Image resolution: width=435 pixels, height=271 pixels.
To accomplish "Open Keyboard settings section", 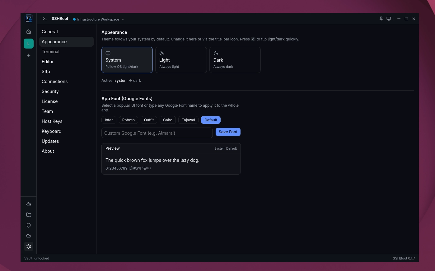I will 66,131.
